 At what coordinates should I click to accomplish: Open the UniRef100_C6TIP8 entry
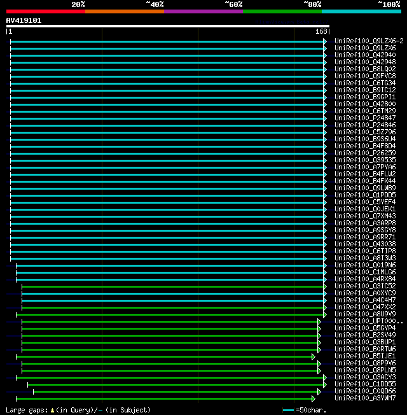coord(365,251)
